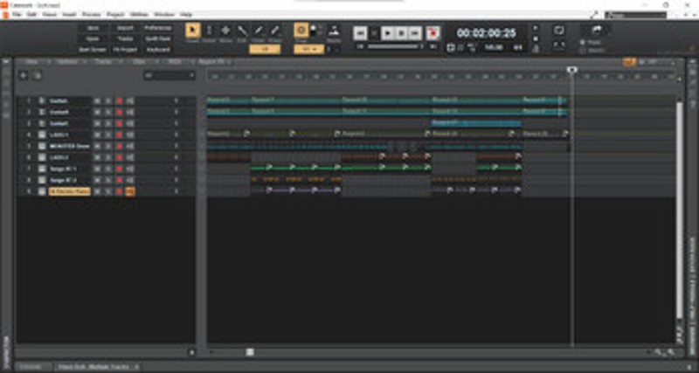The image size is (699, 373).
Task: Toggle input echo on track 4
Action: (x=130, y=135)
